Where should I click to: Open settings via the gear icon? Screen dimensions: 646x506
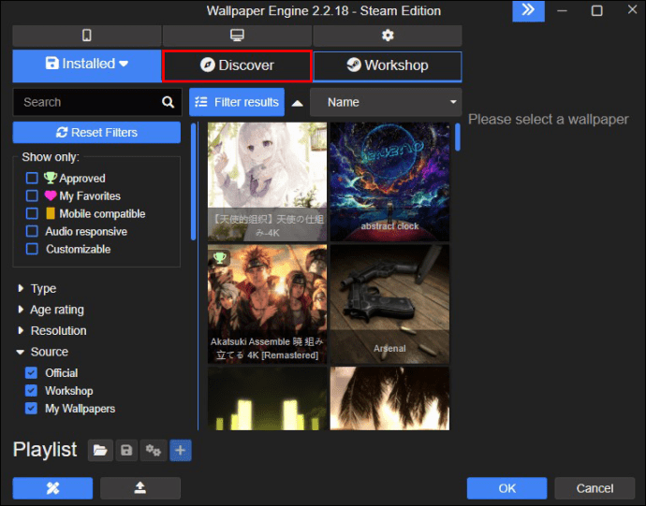click(388, 36)
